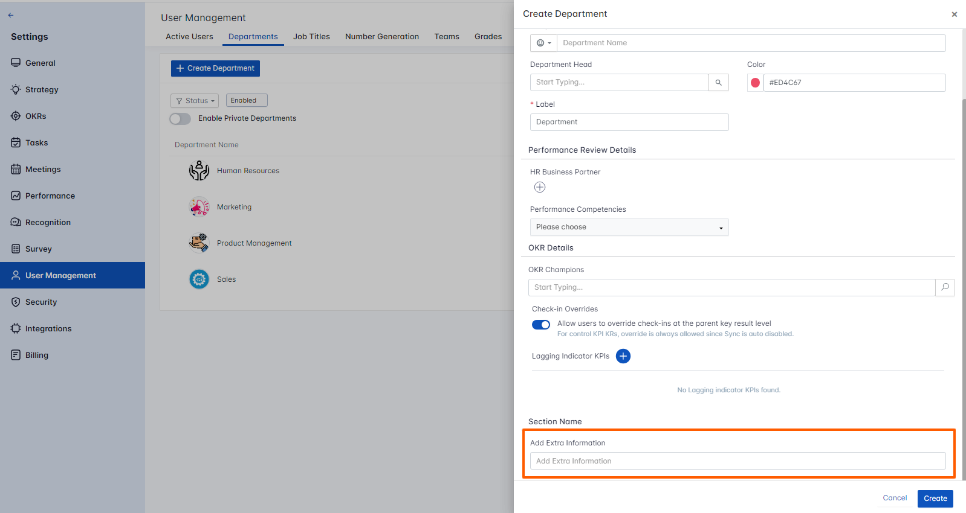This screenshot has height=513, width=966.
Task: Click the back arrow above Settings
Action: pyautogui.click(x=11, y=15)
